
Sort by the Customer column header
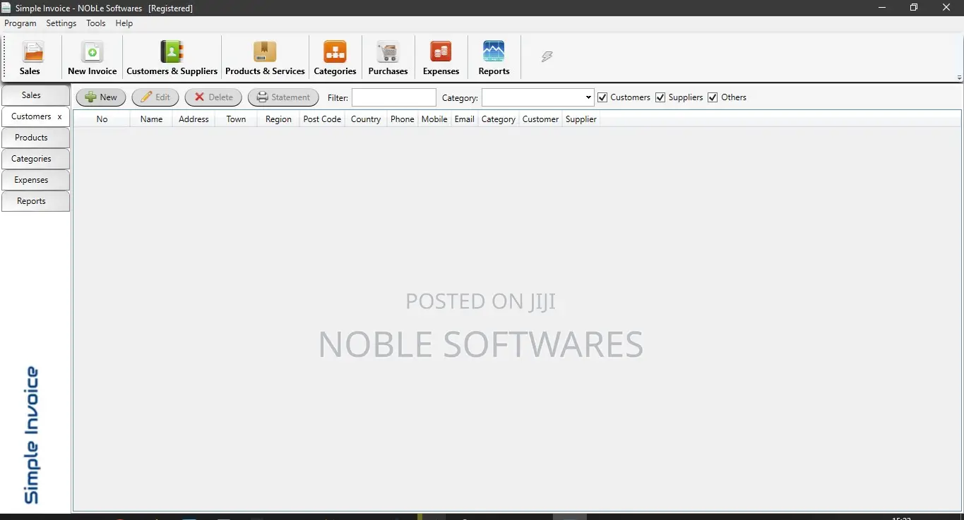point(540,119)
